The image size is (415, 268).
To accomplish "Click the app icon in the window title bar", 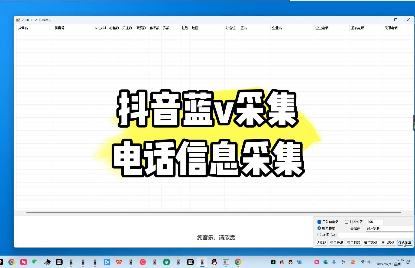I will point(18,20).
